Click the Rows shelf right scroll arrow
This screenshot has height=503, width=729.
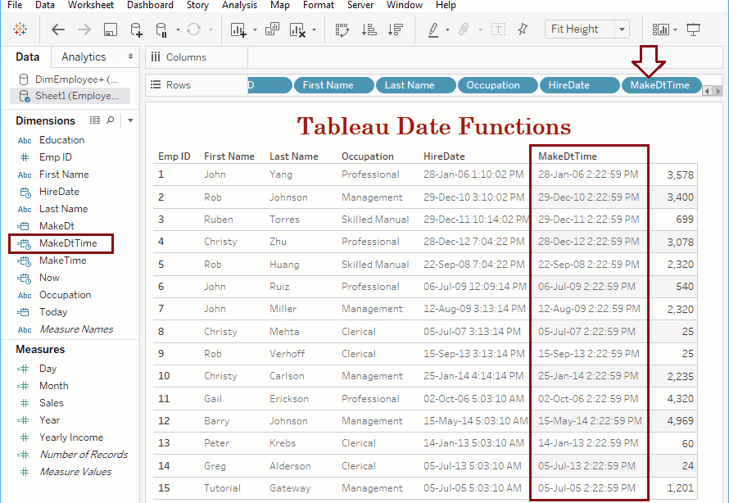(718, 91)
